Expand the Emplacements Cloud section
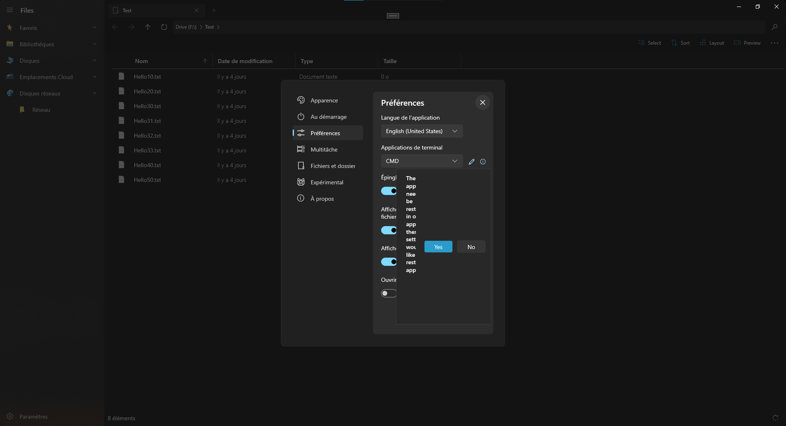Image resolution: width=786 pixels, height=426 pixels. pos(95,77)
